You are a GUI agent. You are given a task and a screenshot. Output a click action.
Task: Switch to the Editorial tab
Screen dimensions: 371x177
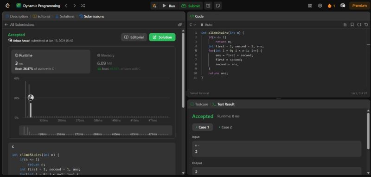click(x=41, y=16)
